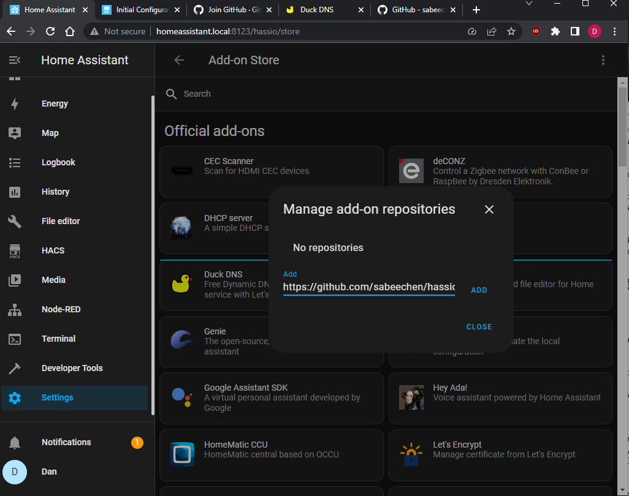The width and height of the screenshot is (629, 496).
Task: Open the browser extensions puzzle icon
Action: pos(555,31)
